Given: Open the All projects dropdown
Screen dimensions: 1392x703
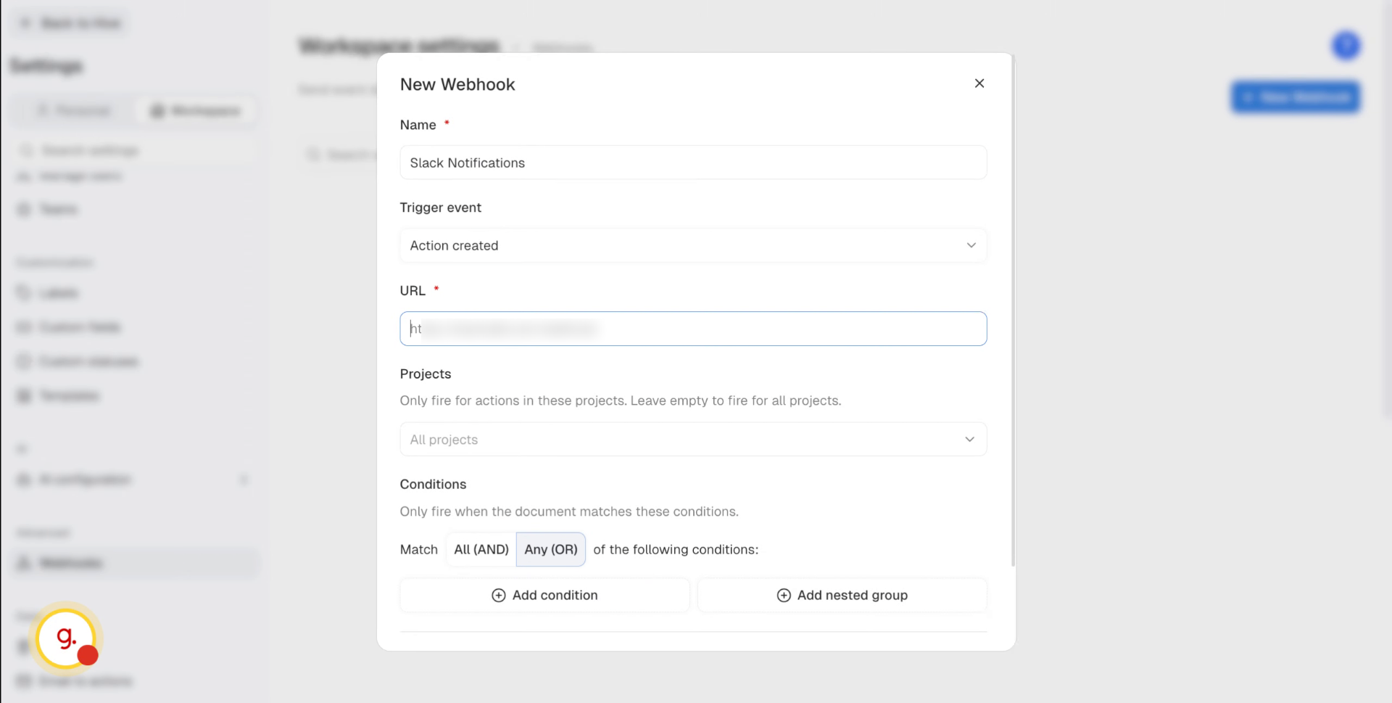Looking at the screenshot, I should pyautogui.click(x=693, y=439).
